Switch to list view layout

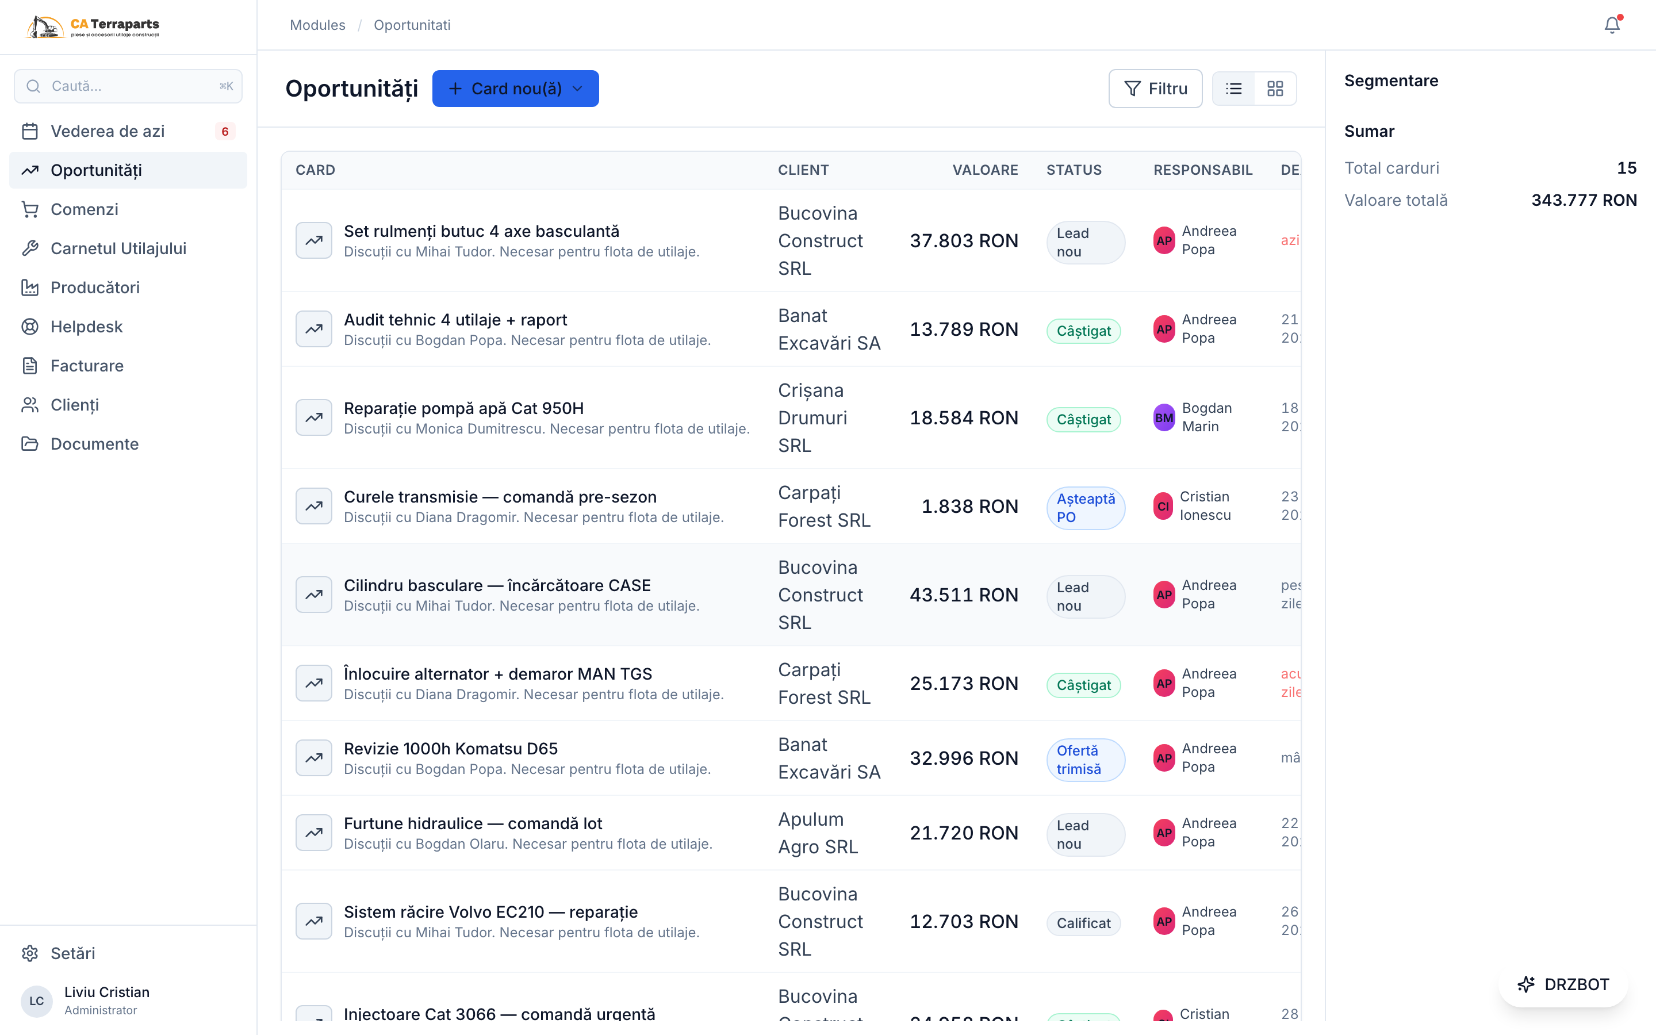[1234, 89]
